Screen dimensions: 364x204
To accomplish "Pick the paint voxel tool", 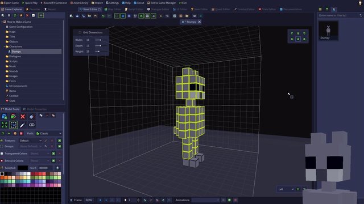I will point(14,117).
